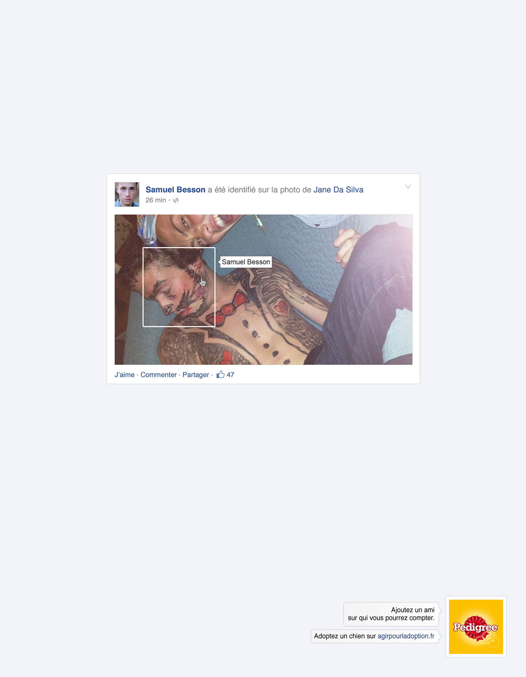Click the red heart drawn on chest

coord(281,307)
